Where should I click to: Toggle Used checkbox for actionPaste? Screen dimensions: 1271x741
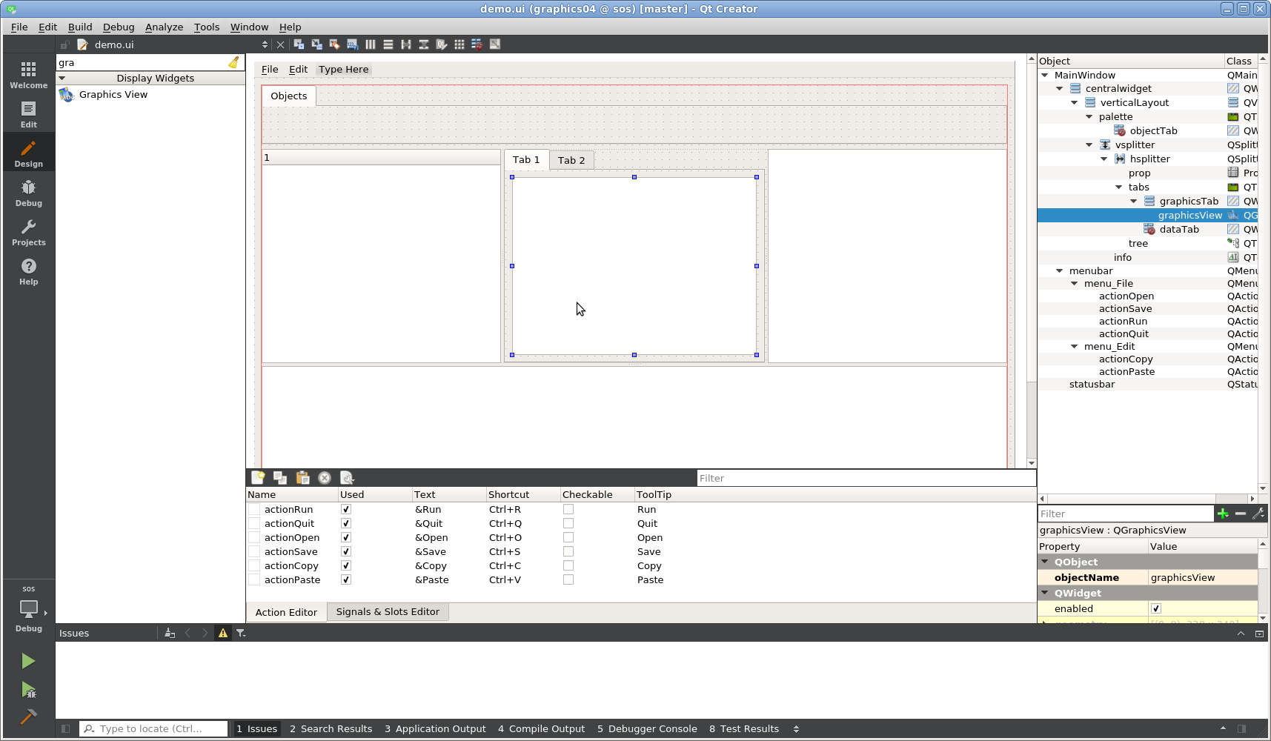click(345, 579)
